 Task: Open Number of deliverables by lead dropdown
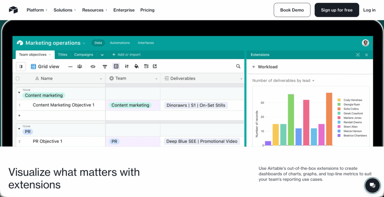click(313, 81)
